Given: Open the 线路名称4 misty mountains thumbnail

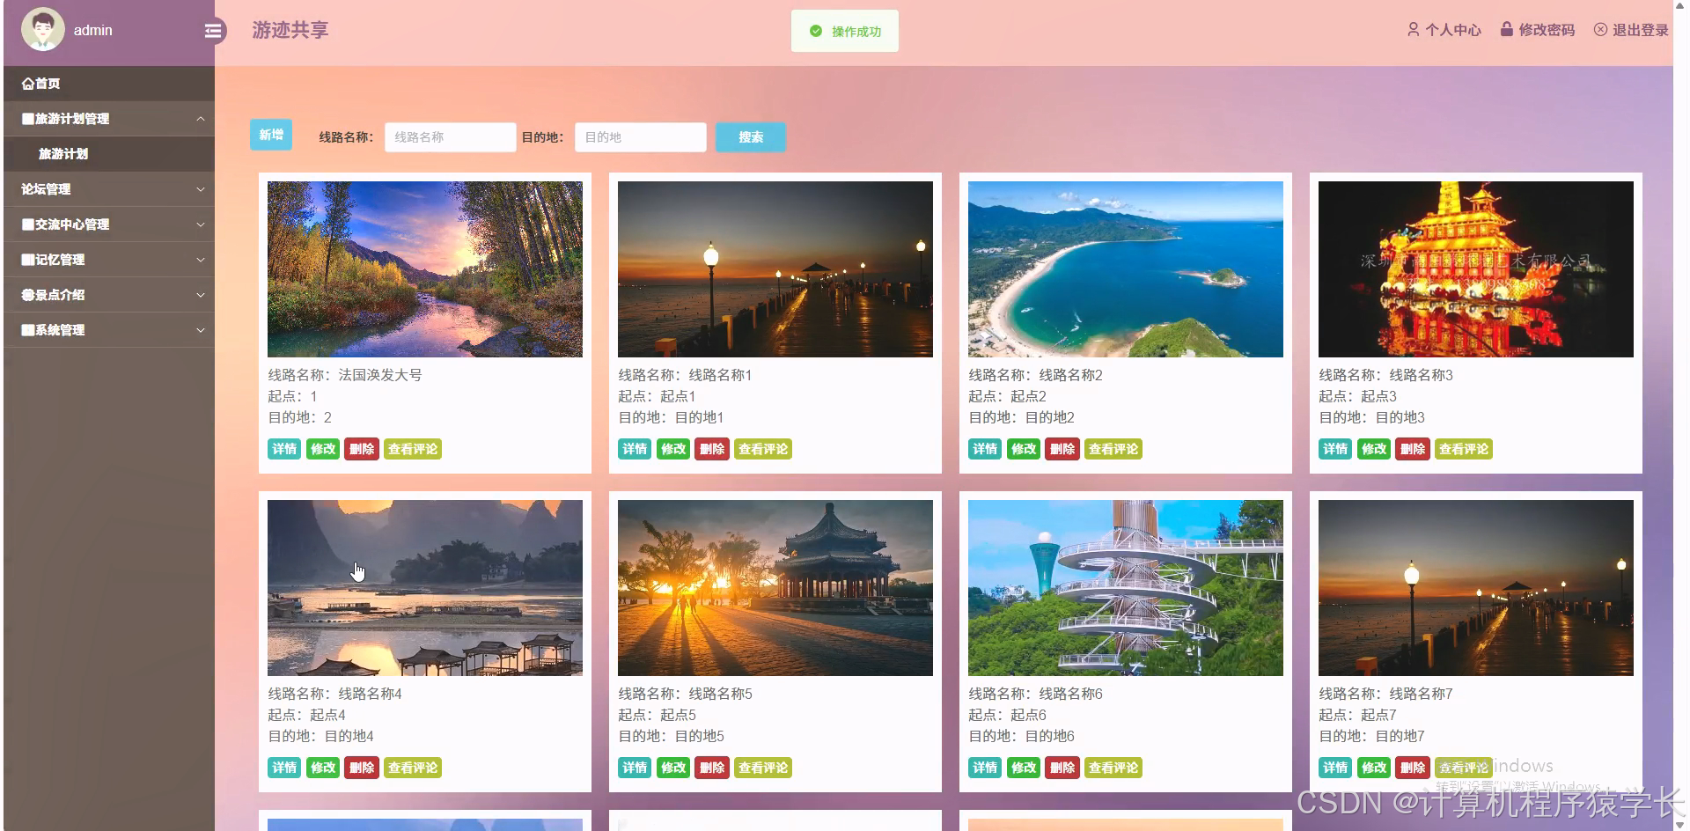Looking at the screenshot, I should [425, 588].
